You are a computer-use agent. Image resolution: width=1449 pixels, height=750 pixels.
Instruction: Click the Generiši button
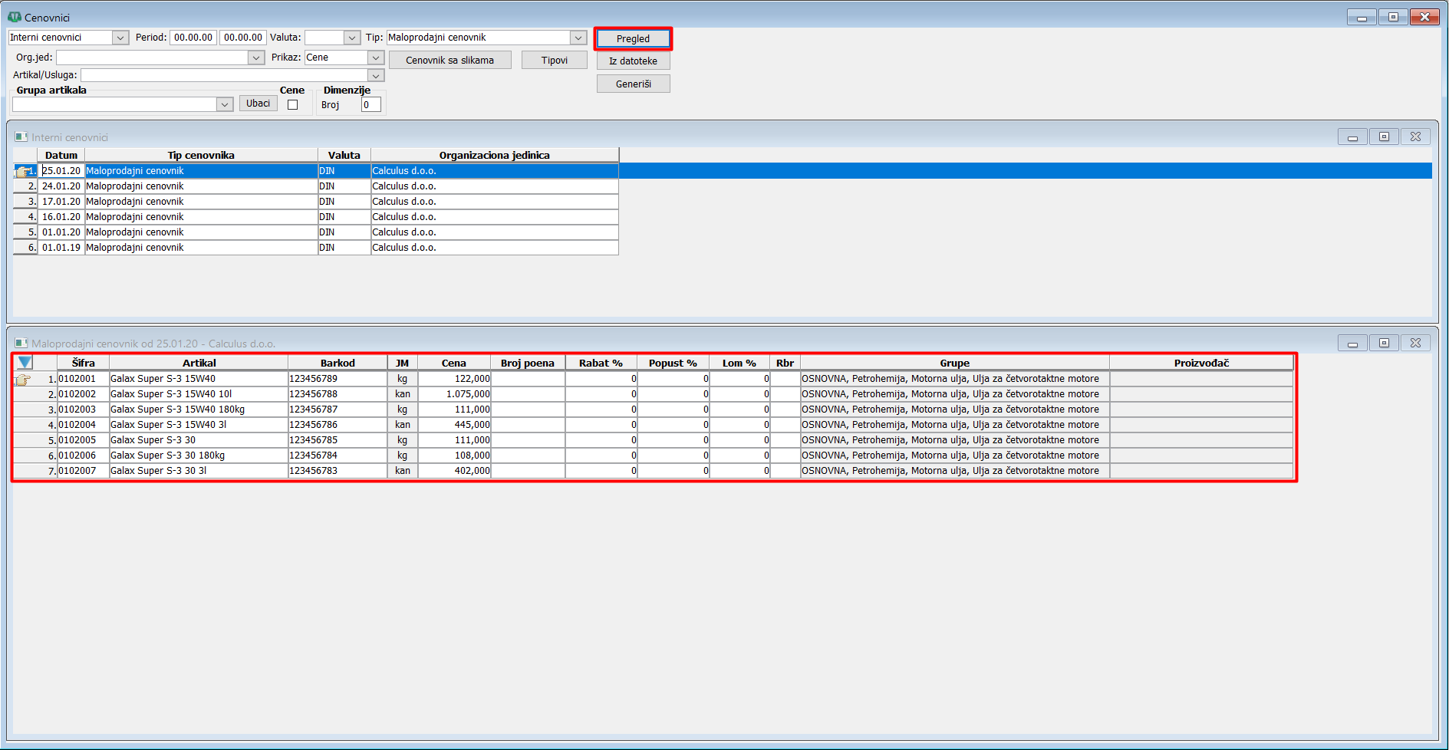(633, 84)
